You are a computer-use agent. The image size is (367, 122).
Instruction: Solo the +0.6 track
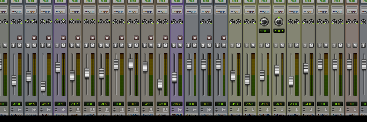pyautogui.click(x=130, y=45)
